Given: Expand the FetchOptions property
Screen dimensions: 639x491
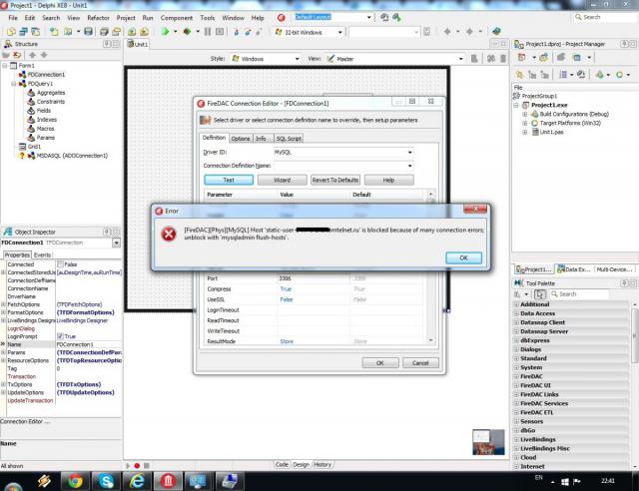Looking at the screenshot, I should pos(3,304).
